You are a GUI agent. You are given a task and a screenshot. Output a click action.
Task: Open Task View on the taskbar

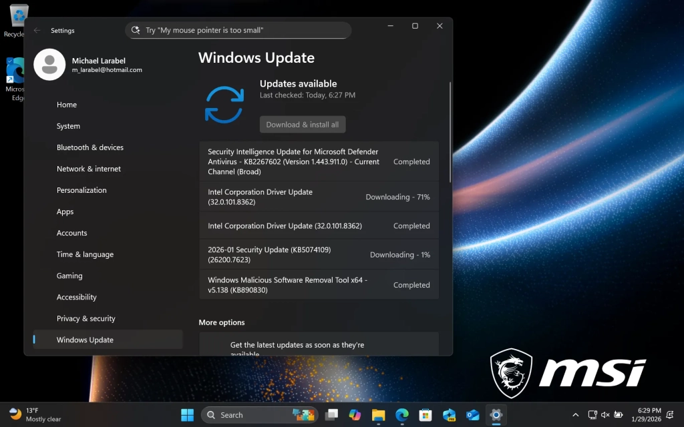[331, 414]
